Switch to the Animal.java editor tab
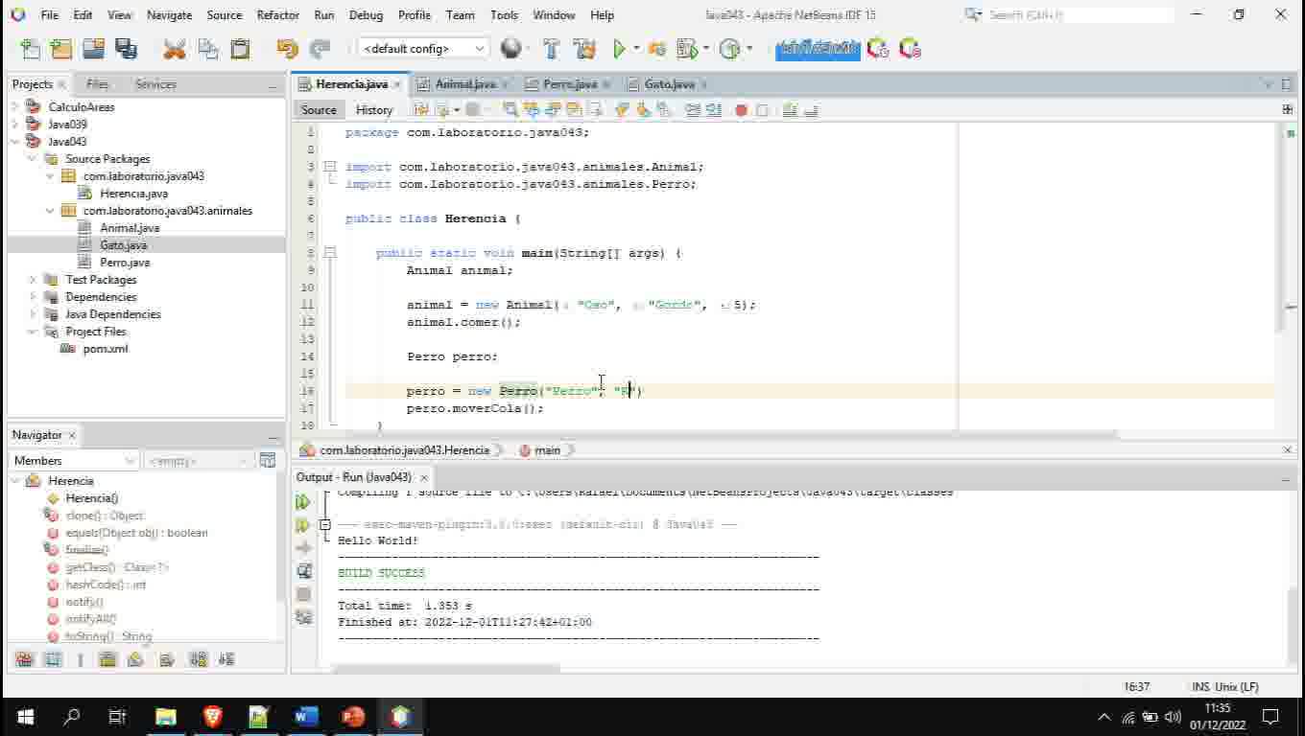The height and width of the screenshot is (736, 1305). (464, 84)
